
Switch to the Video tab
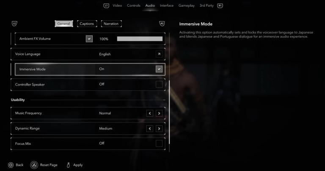coord(117,6)
